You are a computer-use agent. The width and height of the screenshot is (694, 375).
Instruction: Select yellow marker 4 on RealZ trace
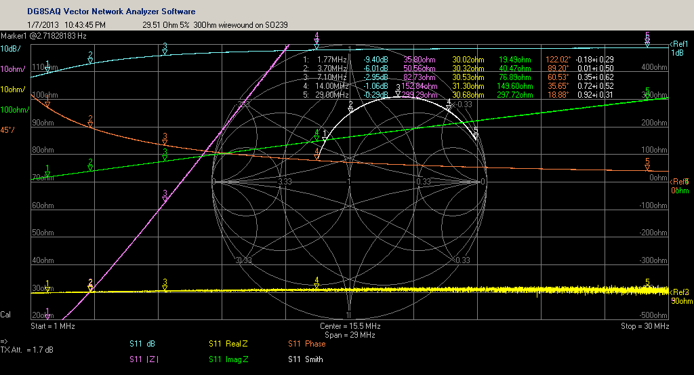click(317, 283)
